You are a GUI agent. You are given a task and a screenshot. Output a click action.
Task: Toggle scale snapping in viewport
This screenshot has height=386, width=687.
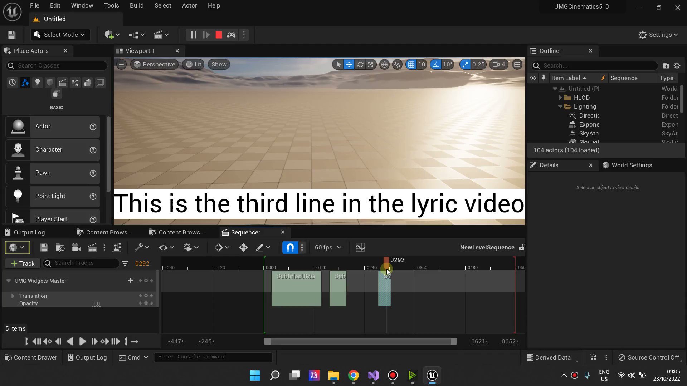tap(465, 65)
